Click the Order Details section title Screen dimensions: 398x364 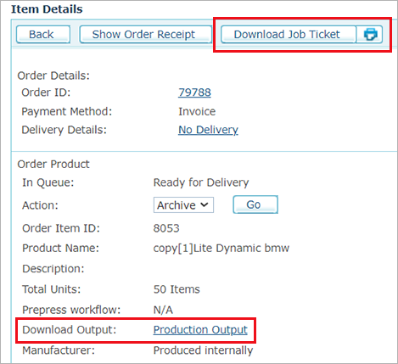[x=53, y=76]
